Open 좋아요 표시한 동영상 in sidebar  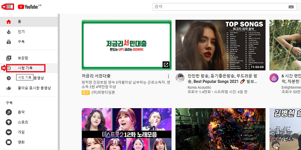click(29, 88)
